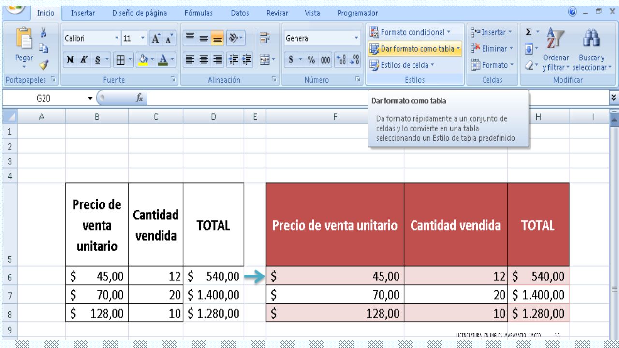The image size is (619, 348).
Task: Toggle underline S formatting
Action: click(x=98, y=60)
